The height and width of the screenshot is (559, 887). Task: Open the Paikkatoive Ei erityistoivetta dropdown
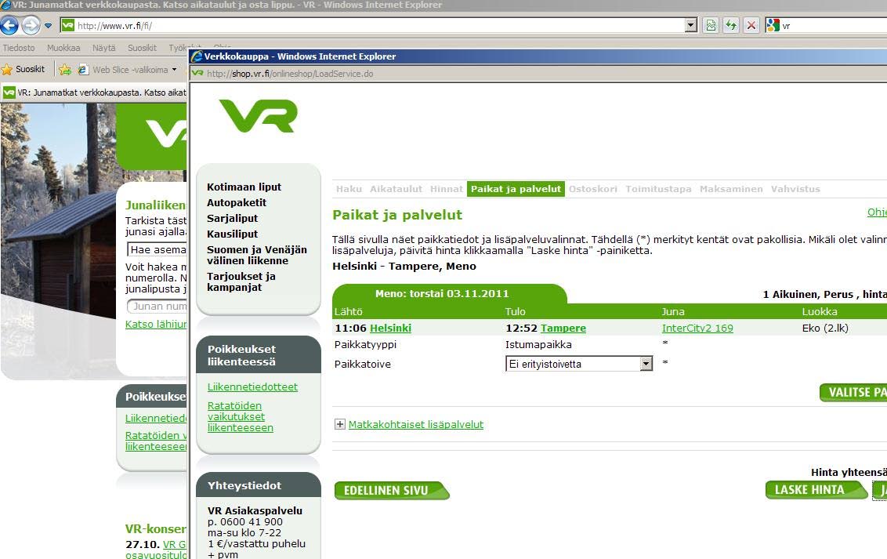click(579, 364)
